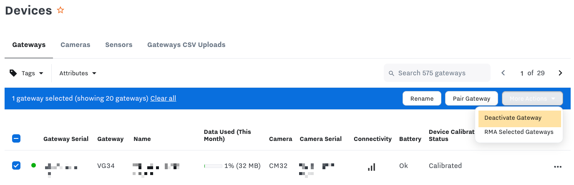
Task: Uncheck the VG34 gateway row checkbox
Action: tap(16, 166)
